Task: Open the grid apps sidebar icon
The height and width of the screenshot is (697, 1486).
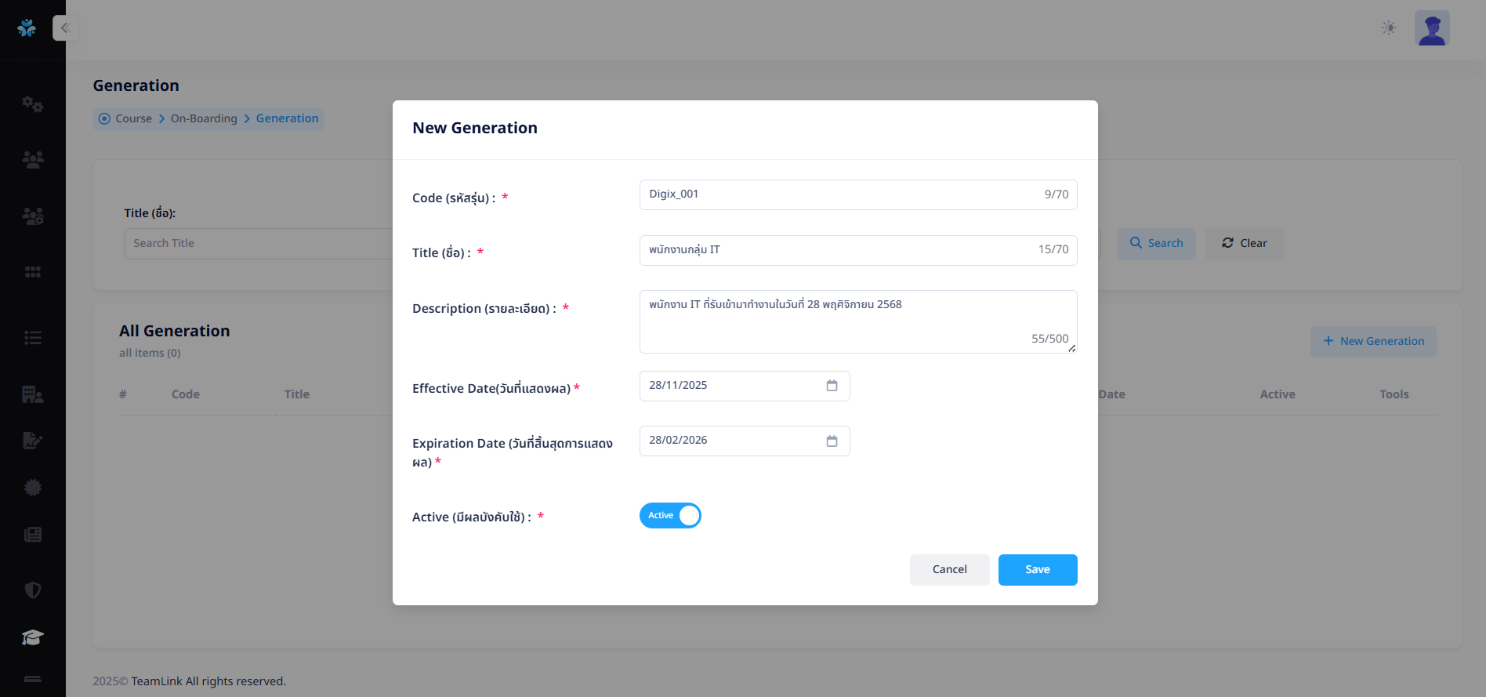Action: pos(32,272)
